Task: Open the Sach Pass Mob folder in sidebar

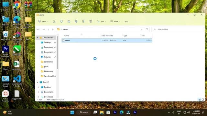Action: (x=50, y=76)
